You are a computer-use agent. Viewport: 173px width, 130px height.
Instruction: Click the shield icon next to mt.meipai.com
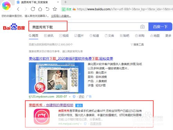85,124
